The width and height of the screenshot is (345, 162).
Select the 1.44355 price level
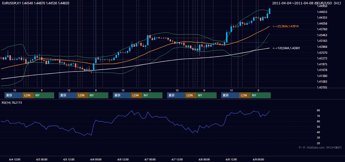322,18
